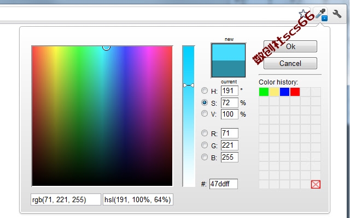
Task: Select the G green channel radio button
Action: click(204, 145)
